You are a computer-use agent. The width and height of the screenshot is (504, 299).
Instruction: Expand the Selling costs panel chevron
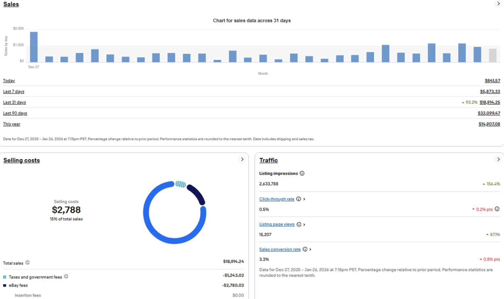pyautogui.click(x=242, y=159)
